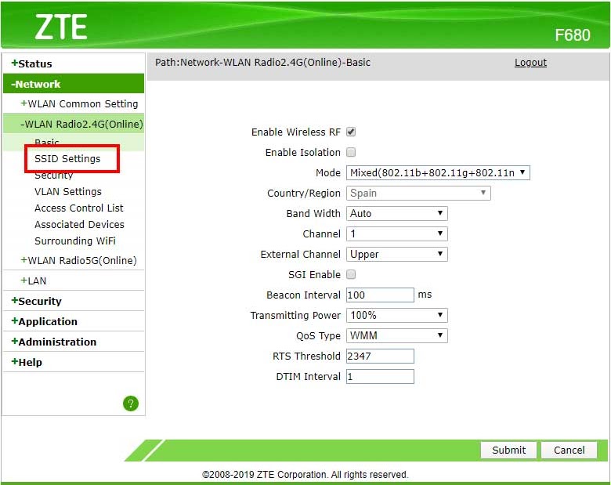Open Associated Devices page

pyautogui.click(x=79, y=224)
